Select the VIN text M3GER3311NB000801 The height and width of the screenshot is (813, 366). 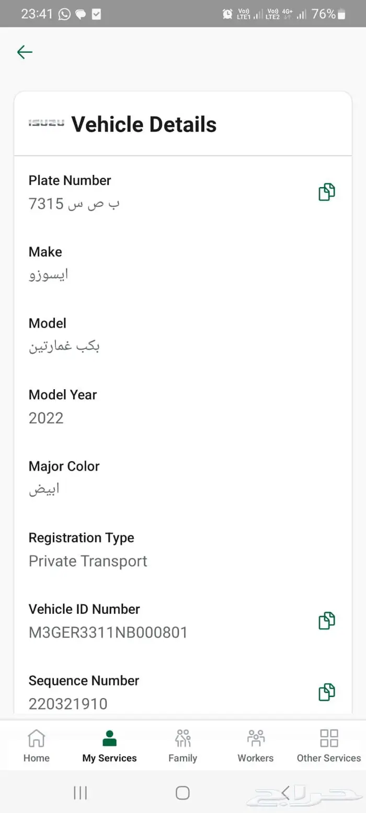coord(108,633)
